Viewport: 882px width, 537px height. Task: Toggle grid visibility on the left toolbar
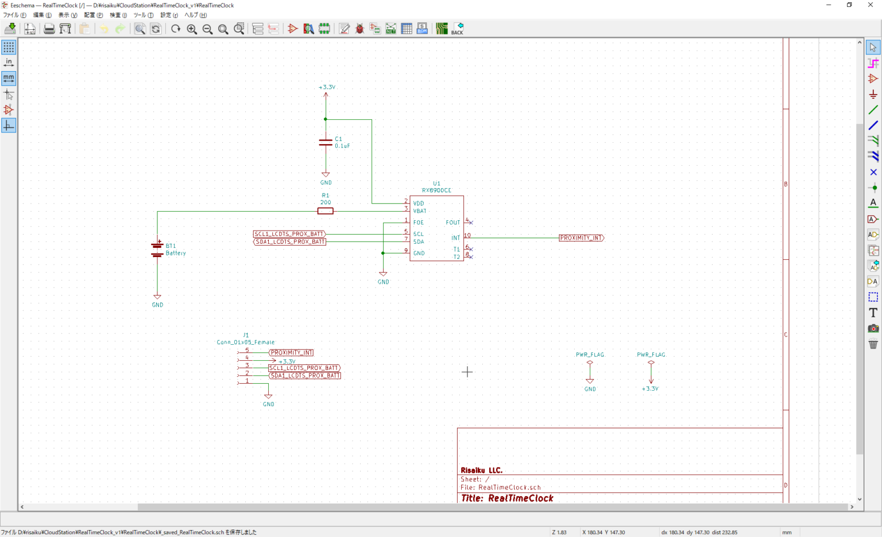click(9, 47)
